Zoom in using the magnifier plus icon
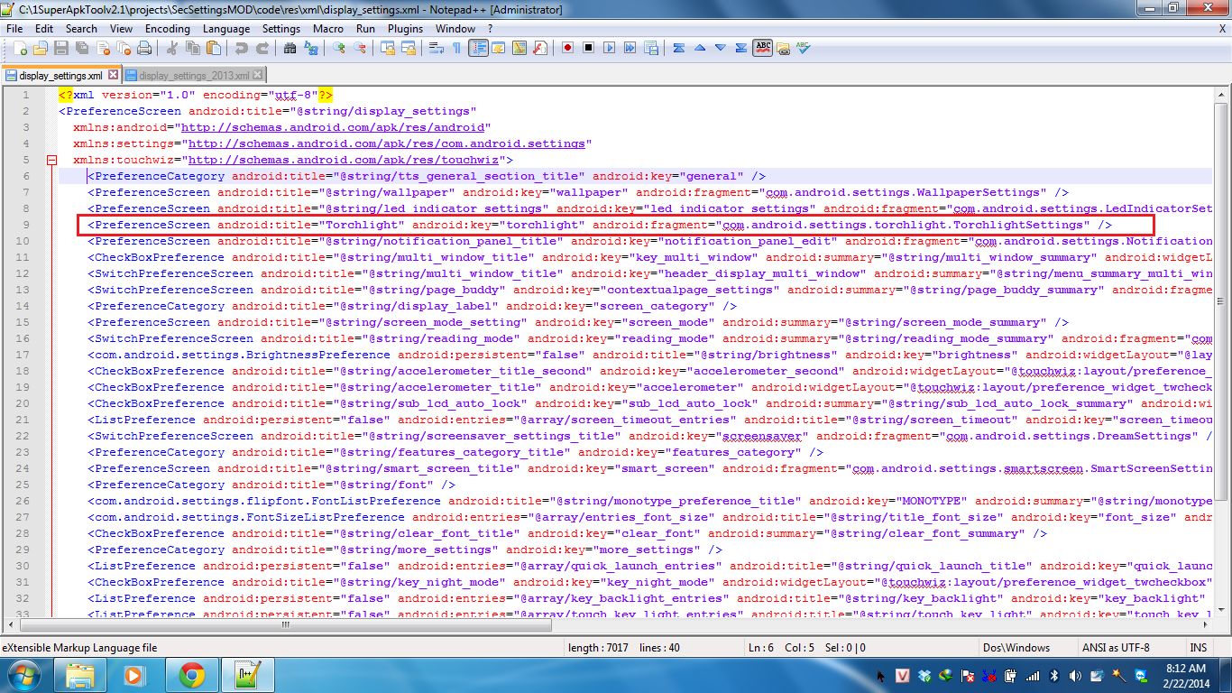The width and height of the screenshot is (1232, 693). tap(339, 48)
